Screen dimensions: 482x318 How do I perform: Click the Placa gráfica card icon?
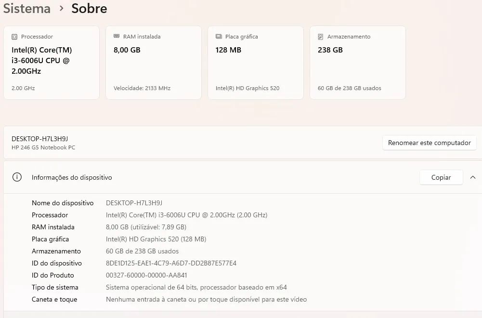(x=219, y=37)
